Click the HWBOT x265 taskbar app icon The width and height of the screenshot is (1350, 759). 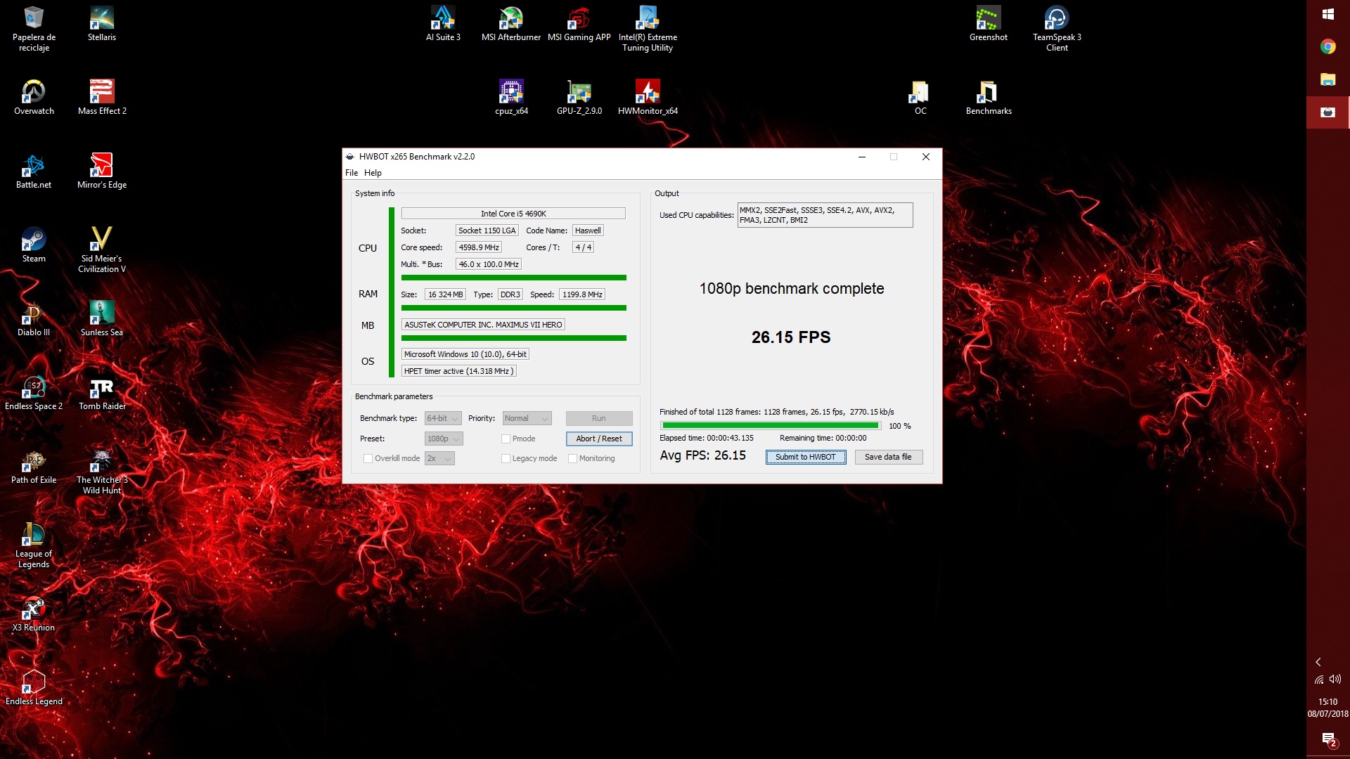tap(1327, 112)
